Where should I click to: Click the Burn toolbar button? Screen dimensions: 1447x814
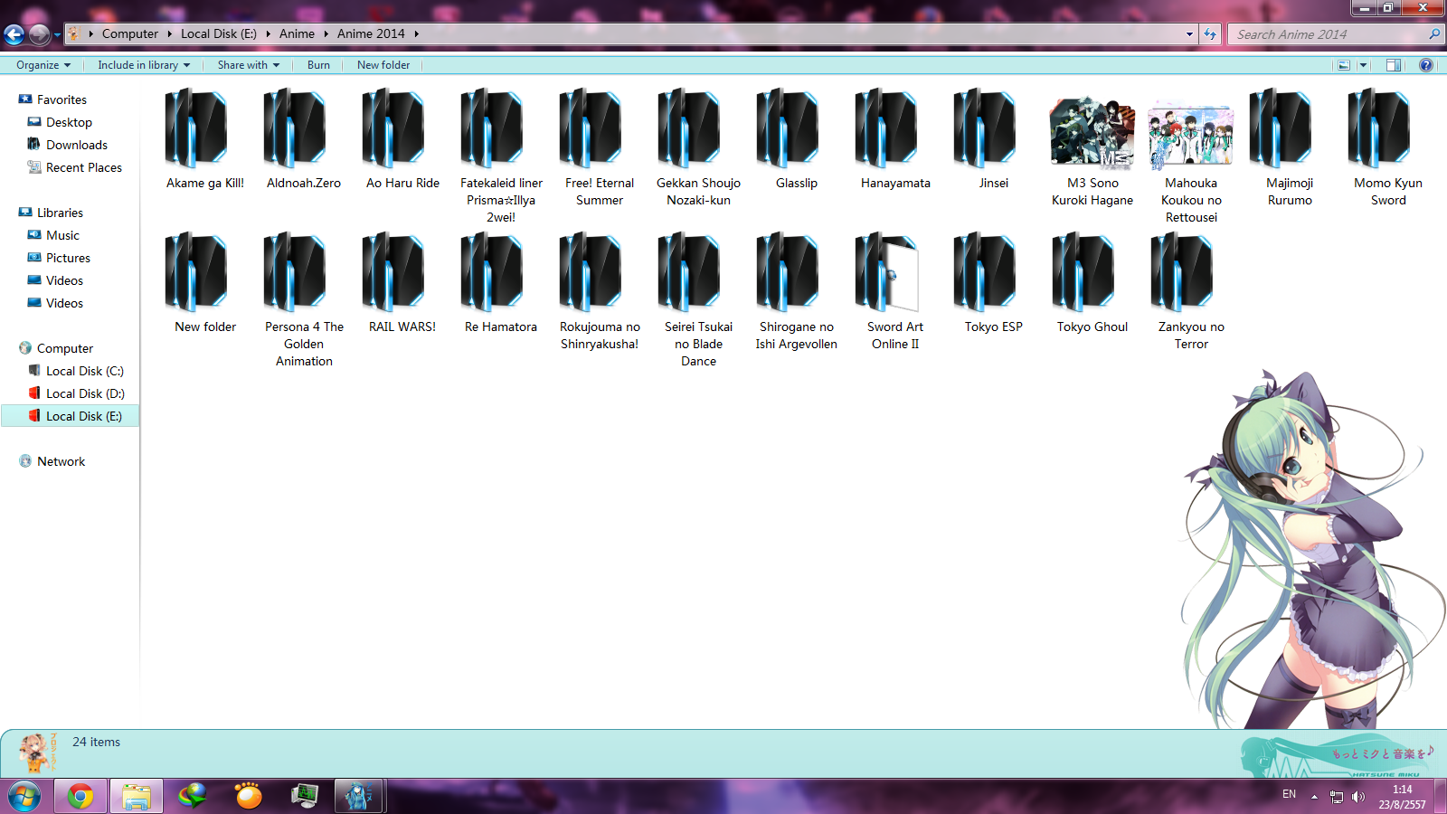tap(318, 65)
